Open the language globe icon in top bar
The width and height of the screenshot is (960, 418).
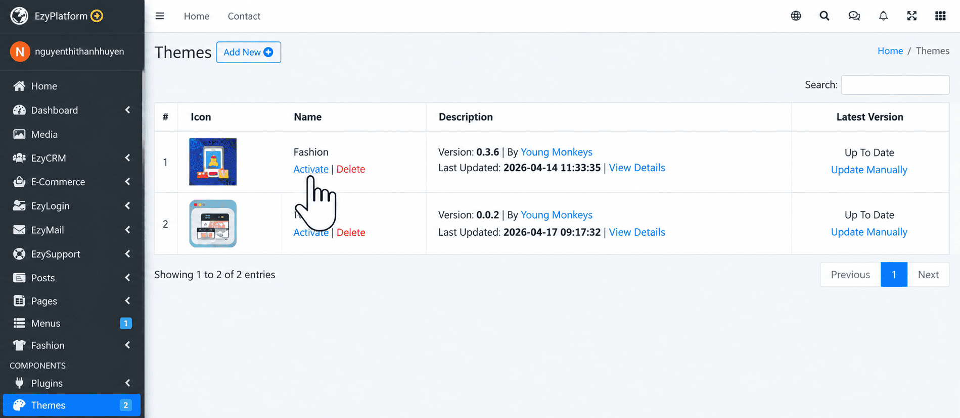point(796,16)
